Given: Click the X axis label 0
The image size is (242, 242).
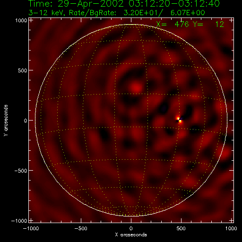Looking at the screenshot, I should click(x=131, y=228).
